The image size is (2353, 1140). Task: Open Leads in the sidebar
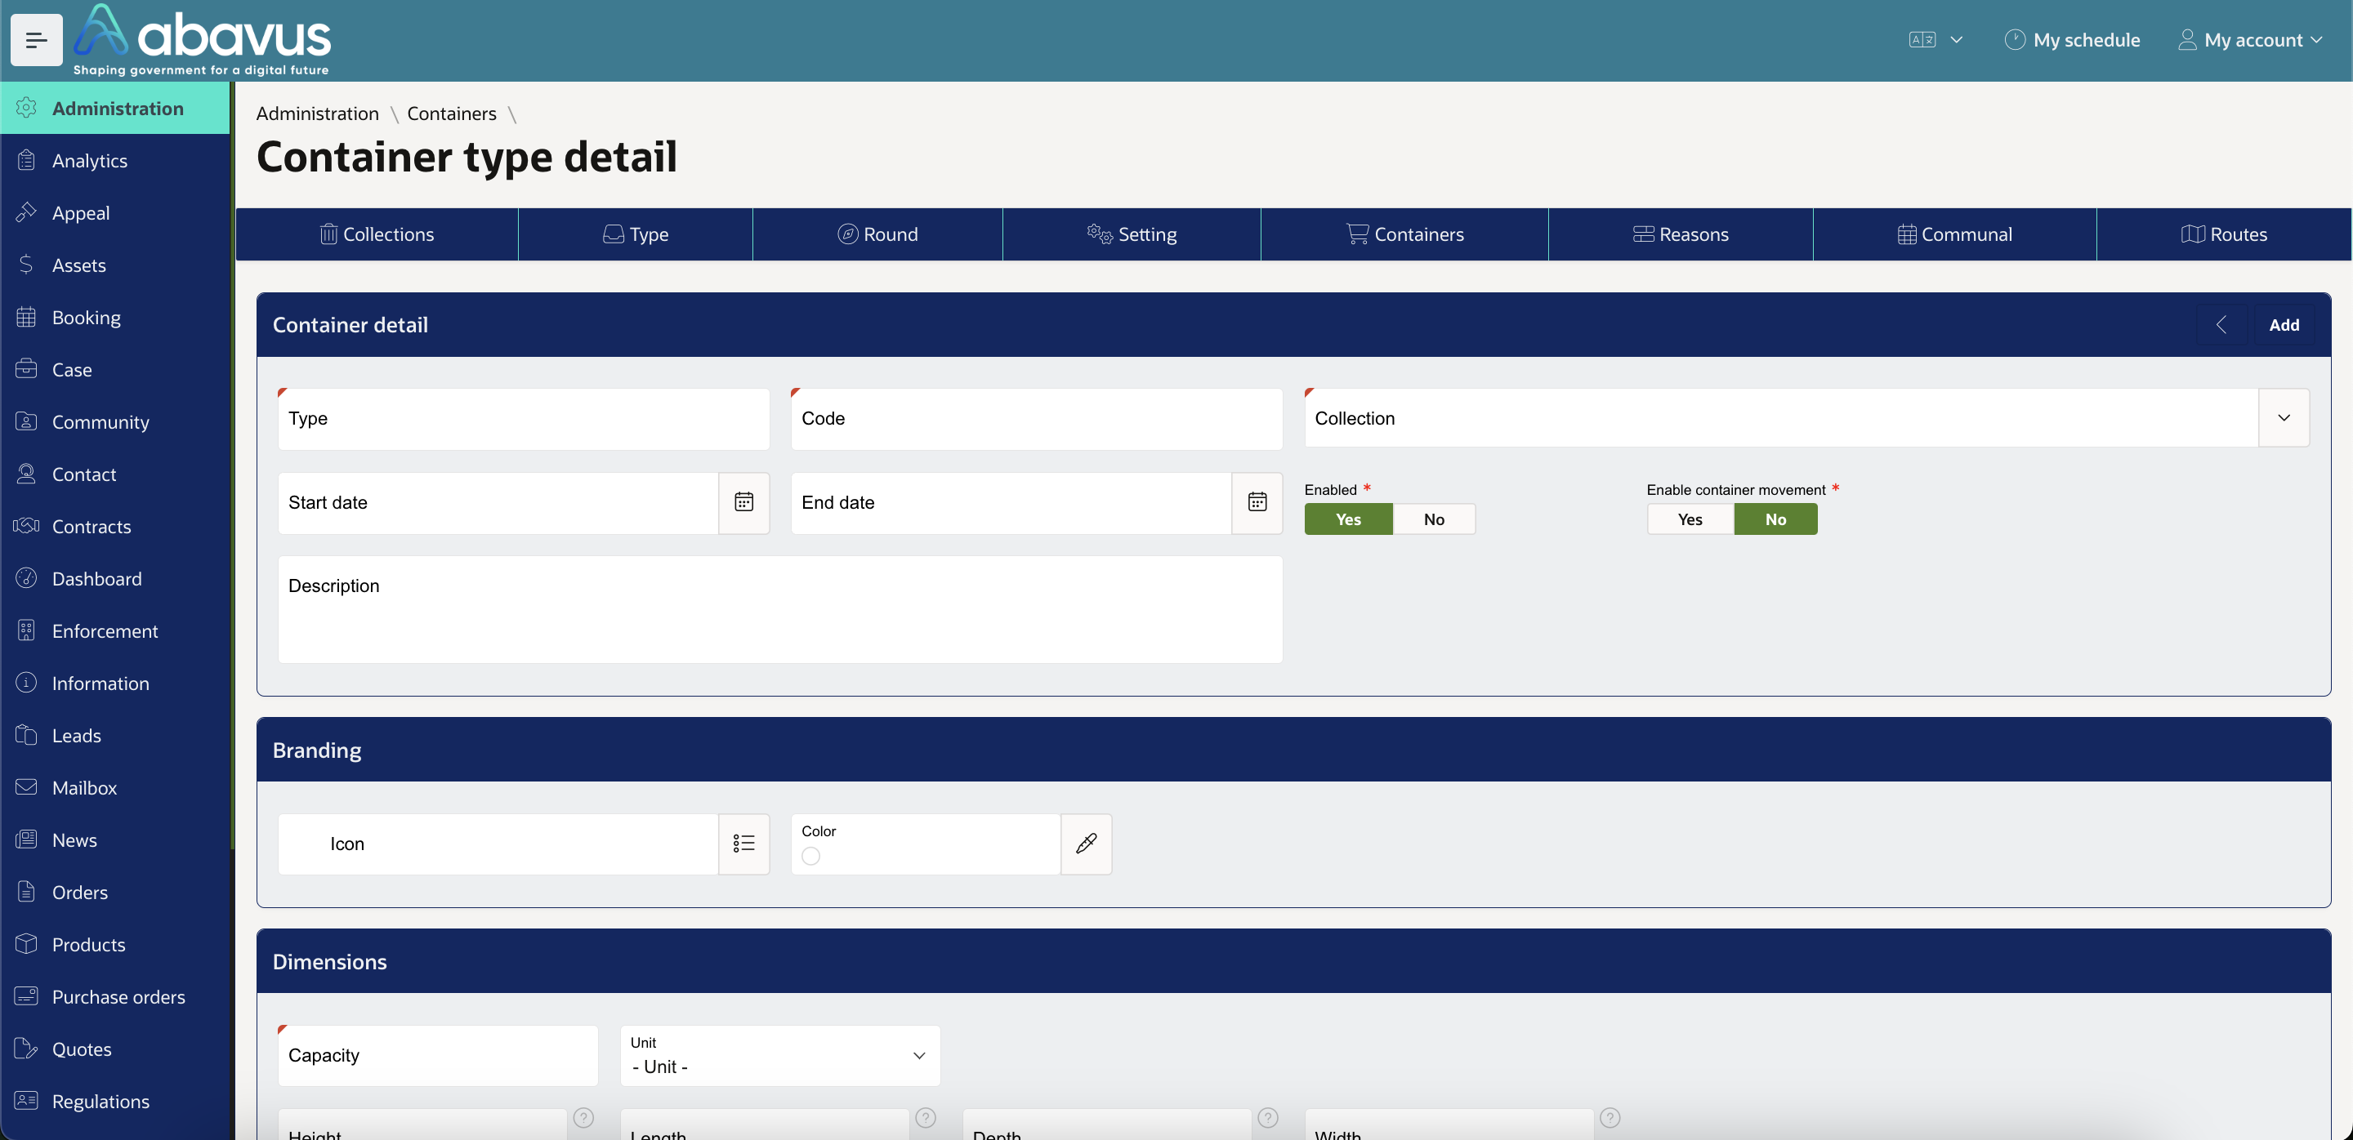115,736
